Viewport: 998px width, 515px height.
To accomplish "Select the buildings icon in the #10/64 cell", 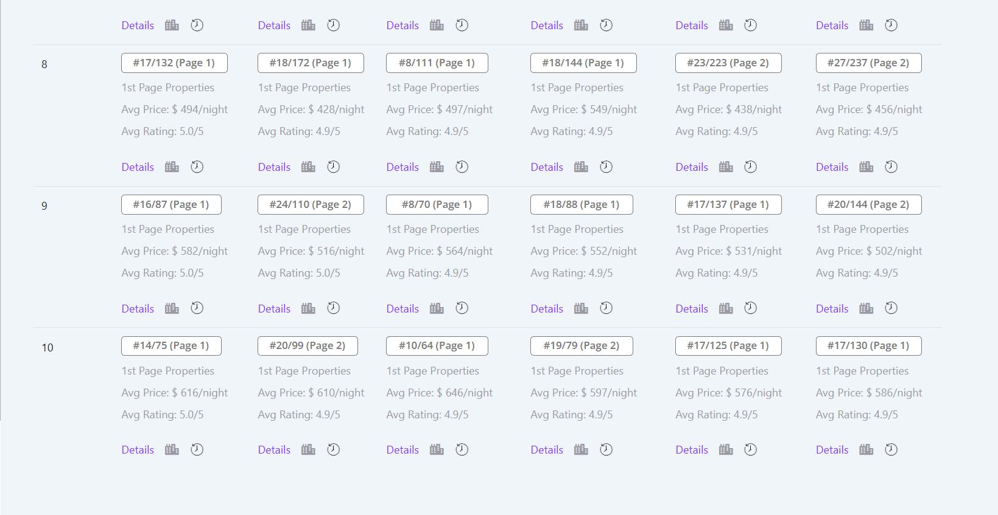I will pyautogui.click(x=437, y=449).
